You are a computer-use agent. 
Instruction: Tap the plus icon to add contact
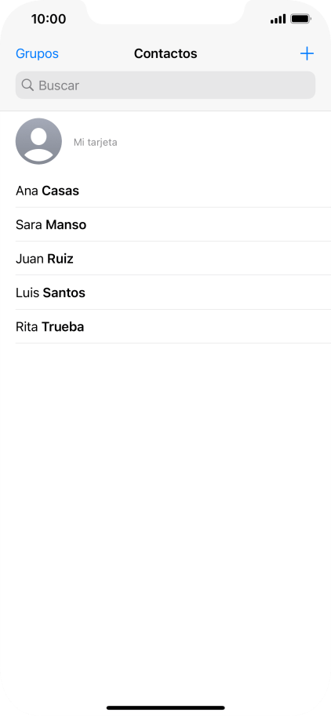pos(307,53)
